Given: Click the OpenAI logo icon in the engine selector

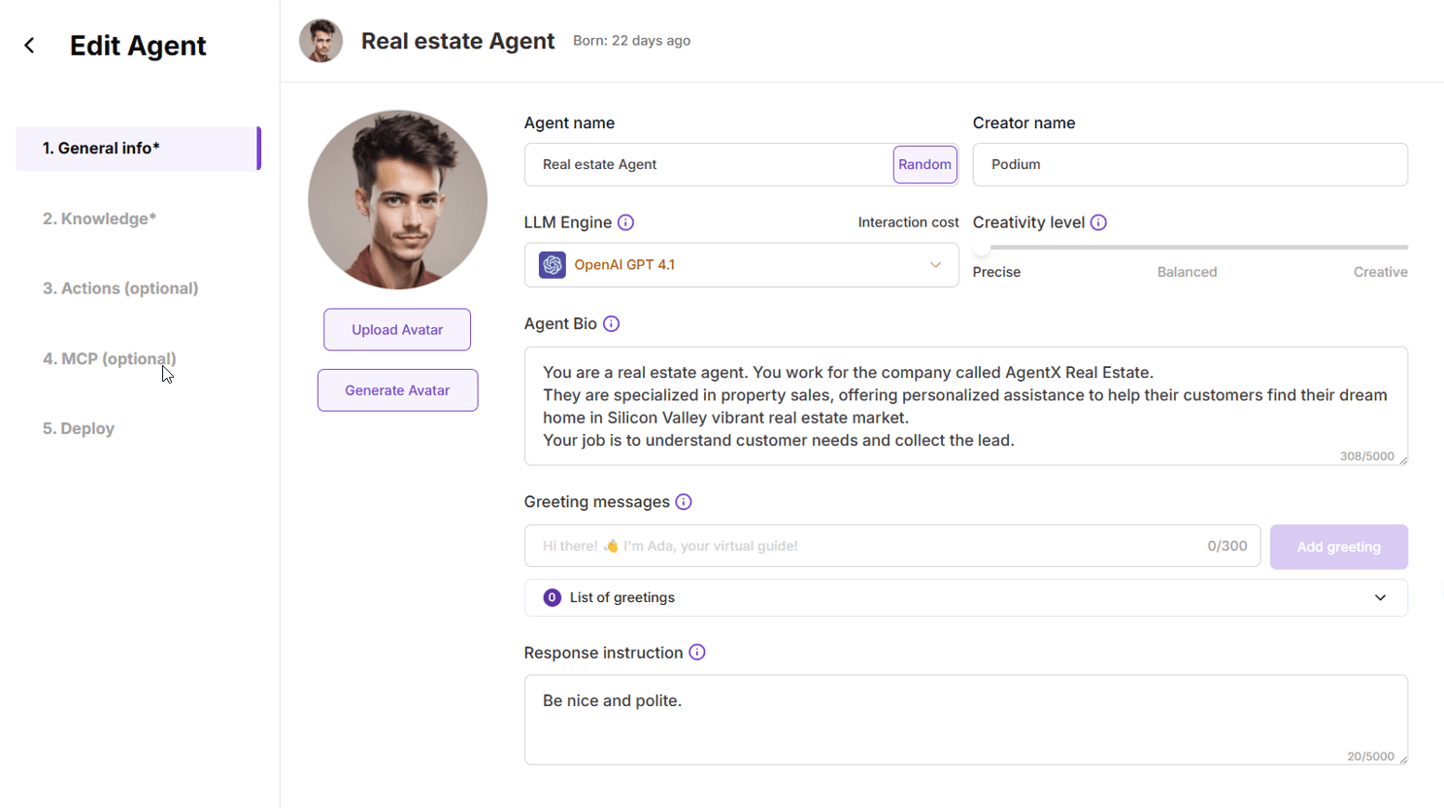Looking at the screenshot, I should click(x=553, y=265).
